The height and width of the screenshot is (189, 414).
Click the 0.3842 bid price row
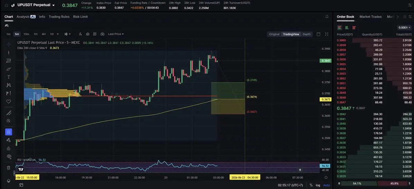coord(374,114)
